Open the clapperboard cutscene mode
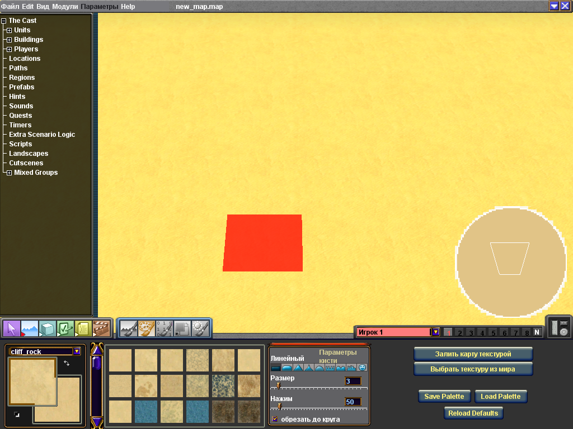Viewport: 573px width, 429px height. [101, 328]
